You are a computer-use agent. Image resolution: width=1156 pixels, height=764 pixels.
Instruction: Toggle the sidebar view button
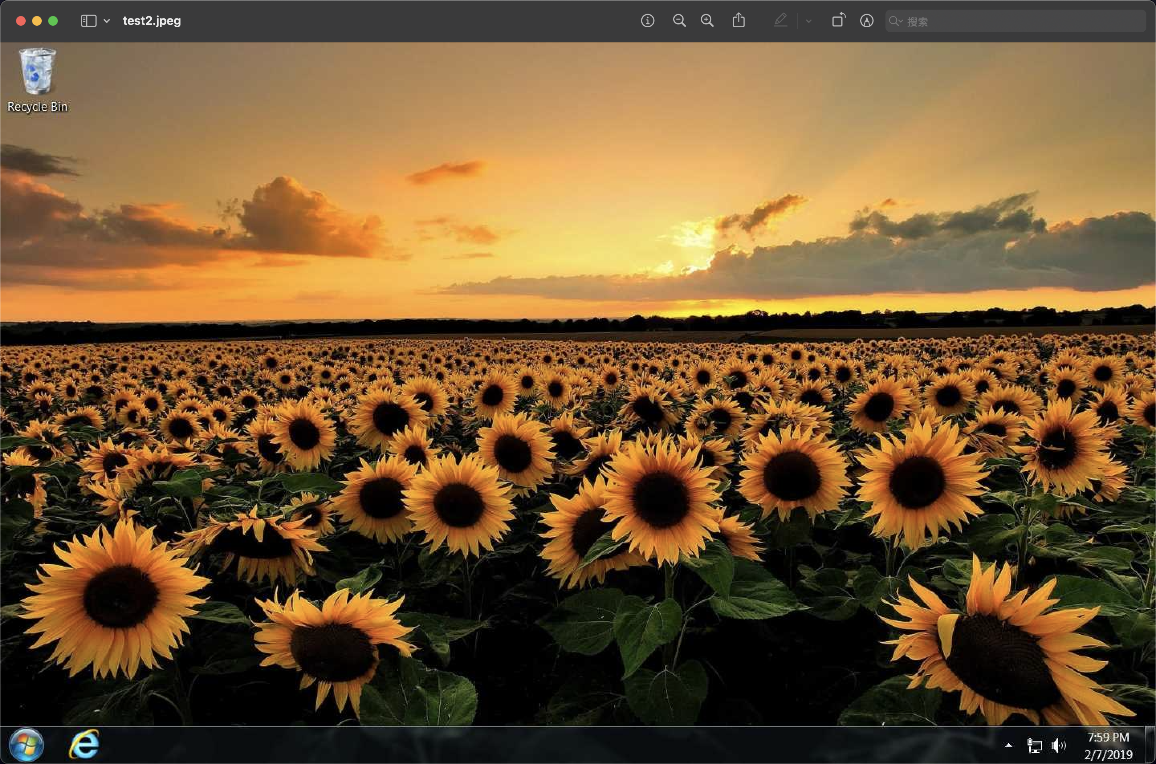[88, 20]
